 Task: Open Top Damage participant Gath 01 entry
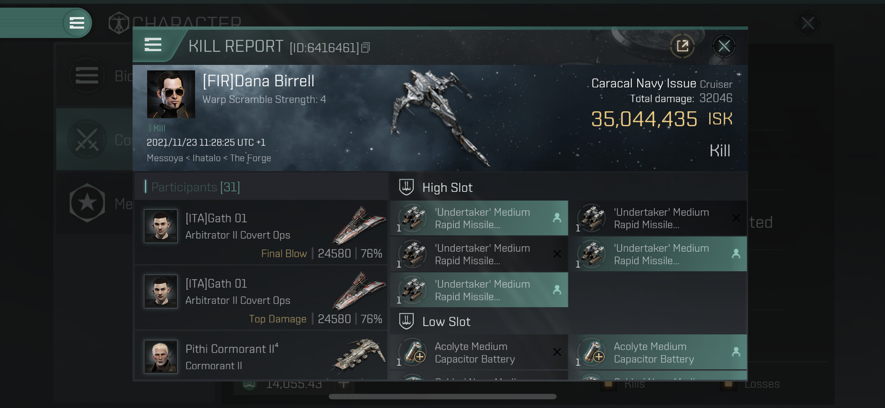click(x=261, y=297)
